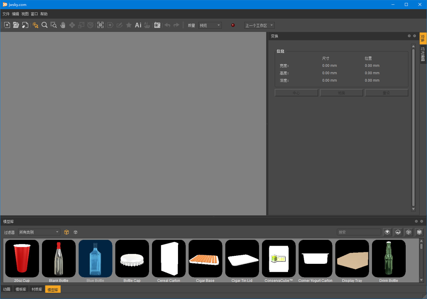The width and height of the screenshot is (427, 299).
Task: Select the Blank Bottle model thumbnail
Action: pyautogui.click(x=59, y=259)
